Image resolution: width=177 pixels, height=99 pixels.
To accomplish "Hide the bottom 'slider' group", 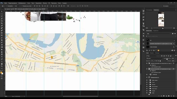I will coord(147,93).
